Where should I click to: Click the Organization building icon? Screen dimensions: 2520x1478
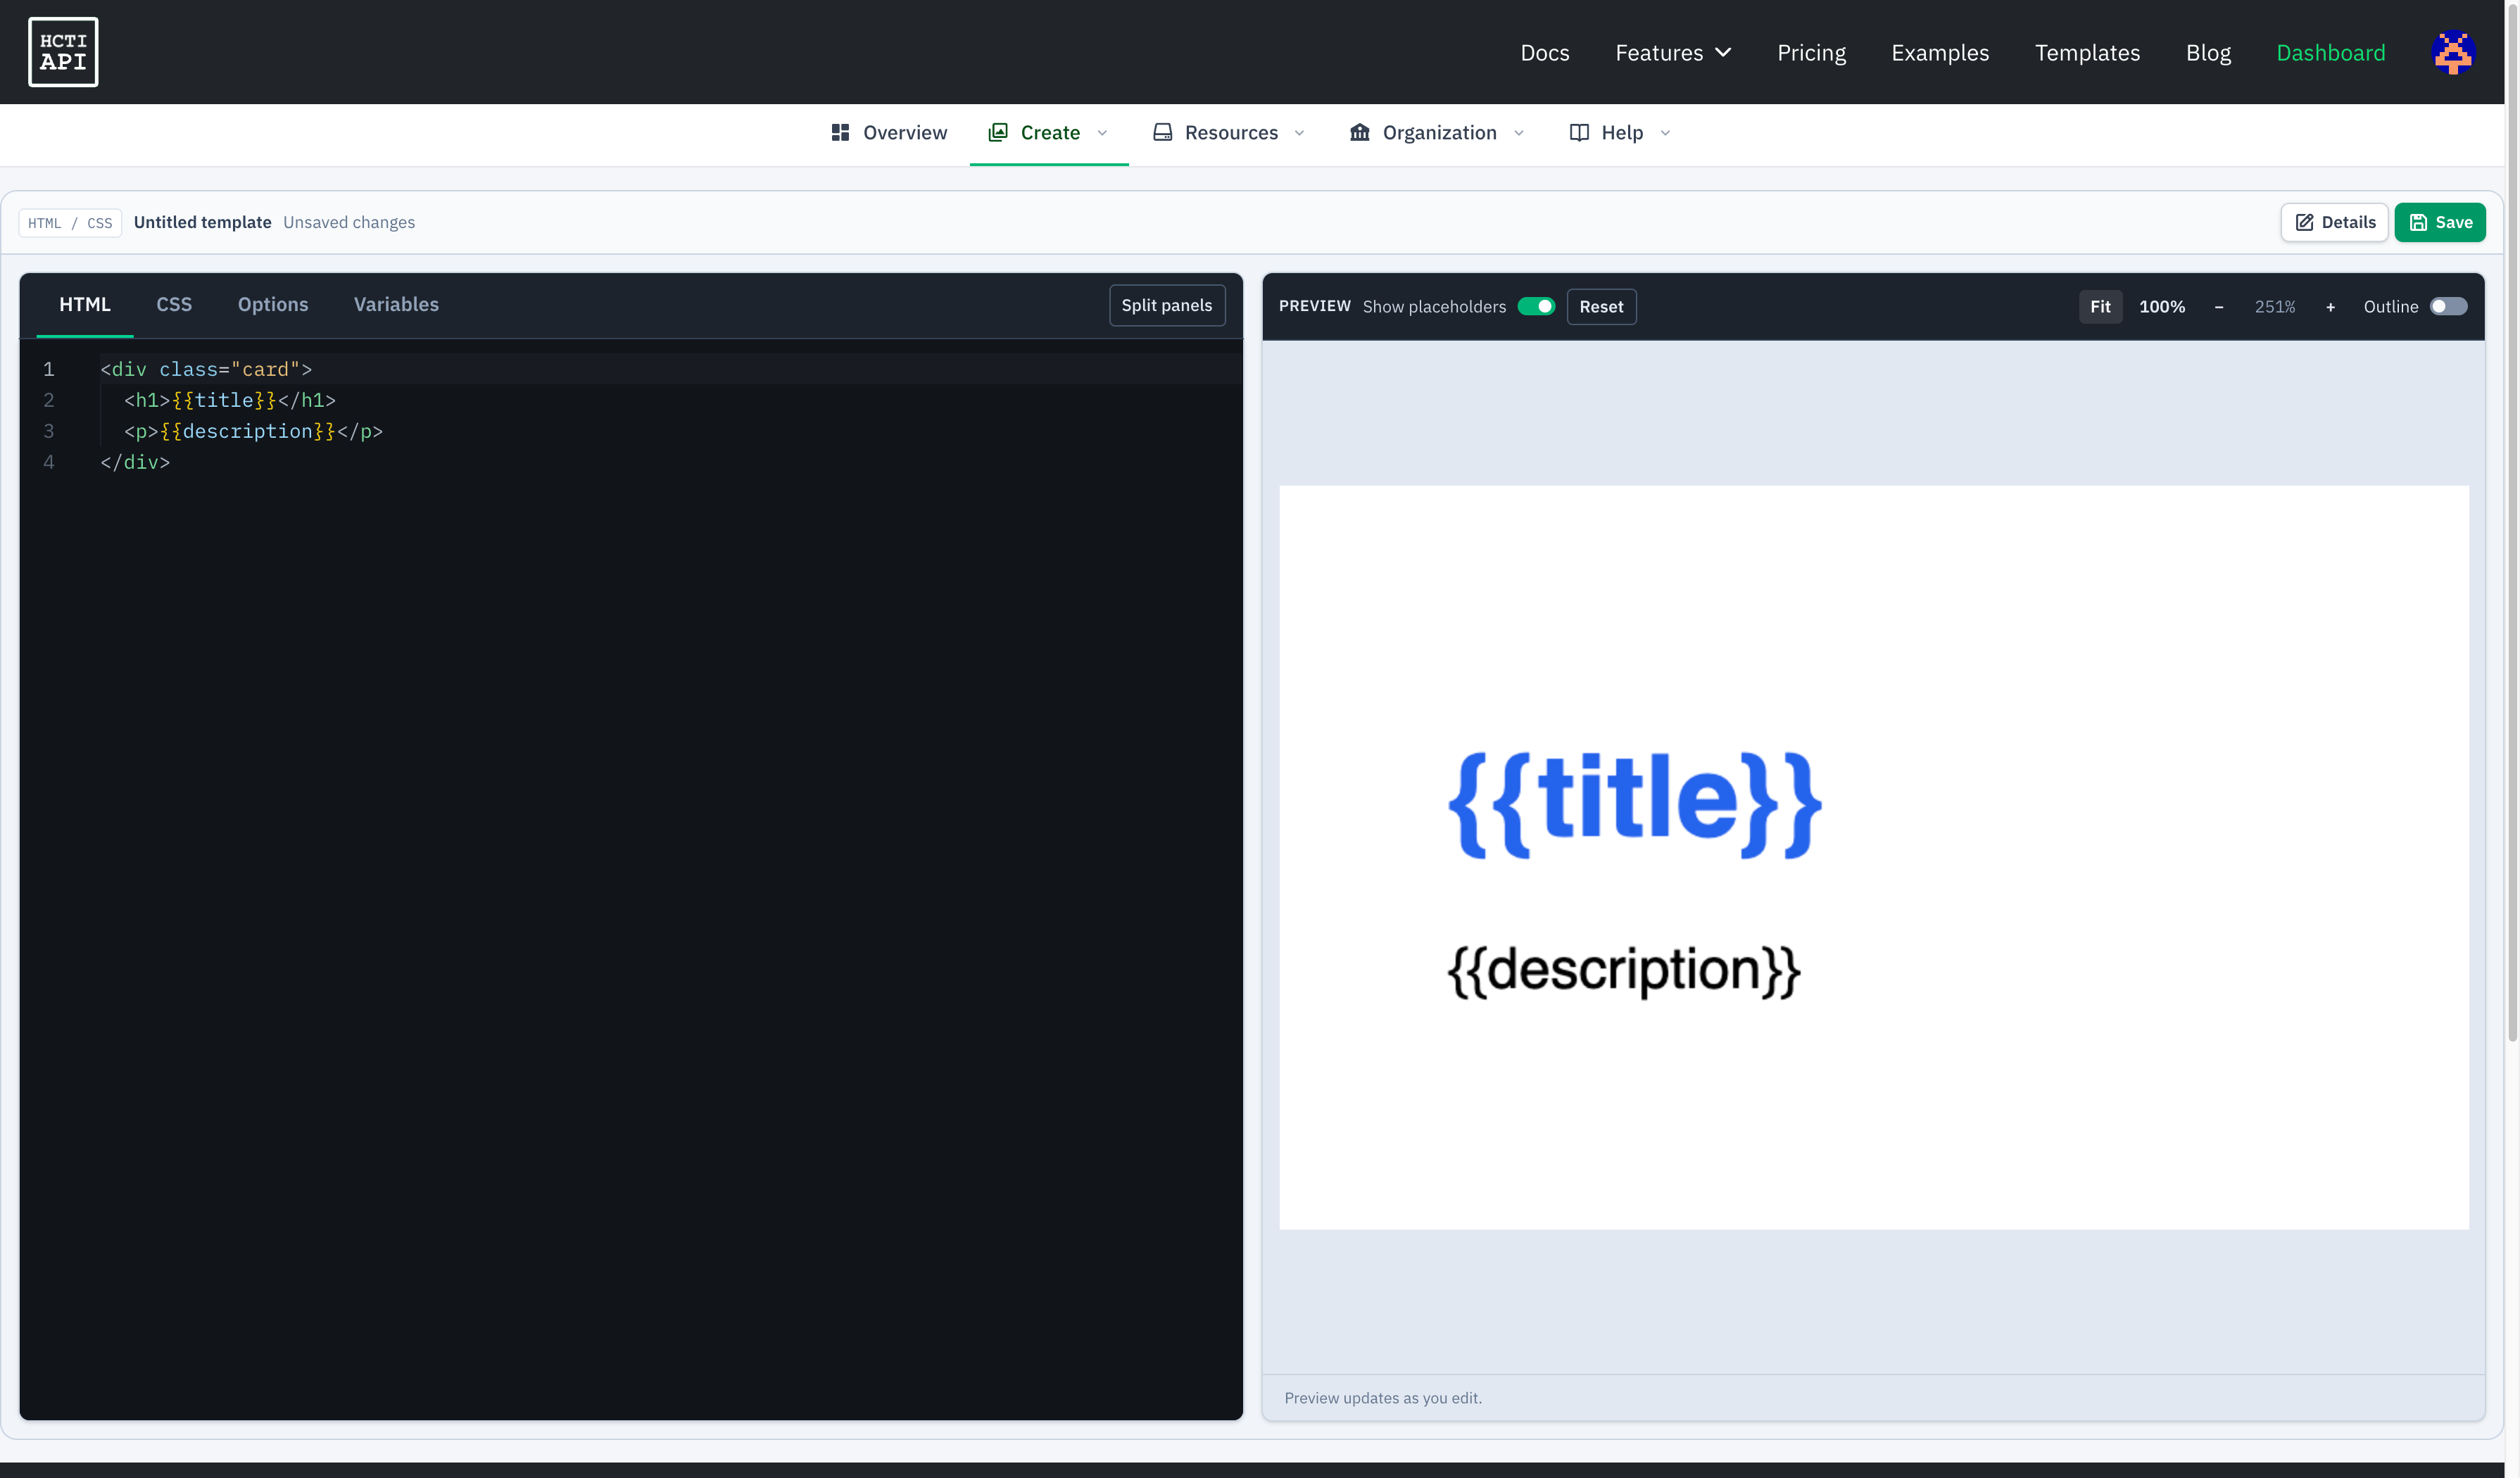click(x=1359, y=132)
